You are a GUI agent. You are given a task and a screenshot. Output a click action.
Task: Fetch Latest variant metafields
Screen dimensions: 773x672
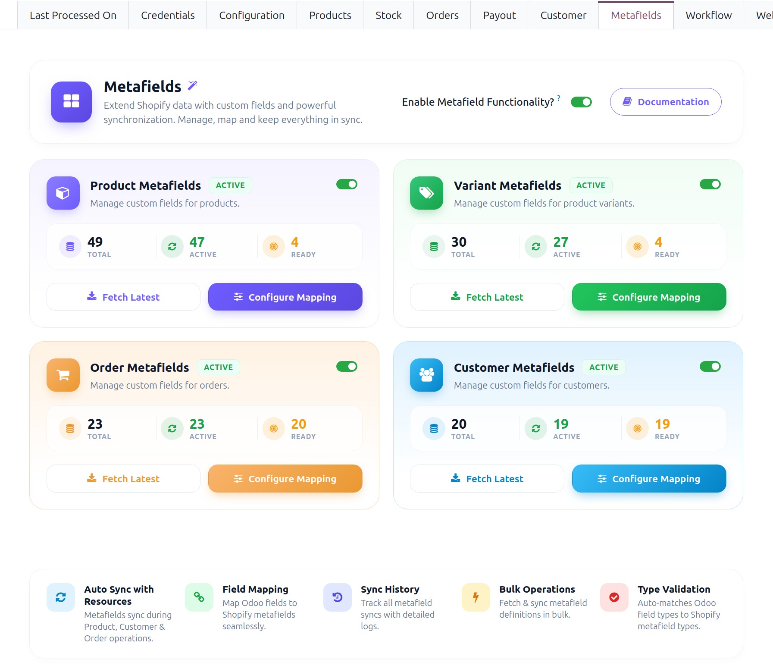click(487, 297)
